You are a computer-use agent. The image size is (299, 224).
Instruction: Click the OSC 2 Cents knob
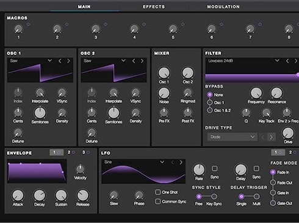(x=92, y=113)
